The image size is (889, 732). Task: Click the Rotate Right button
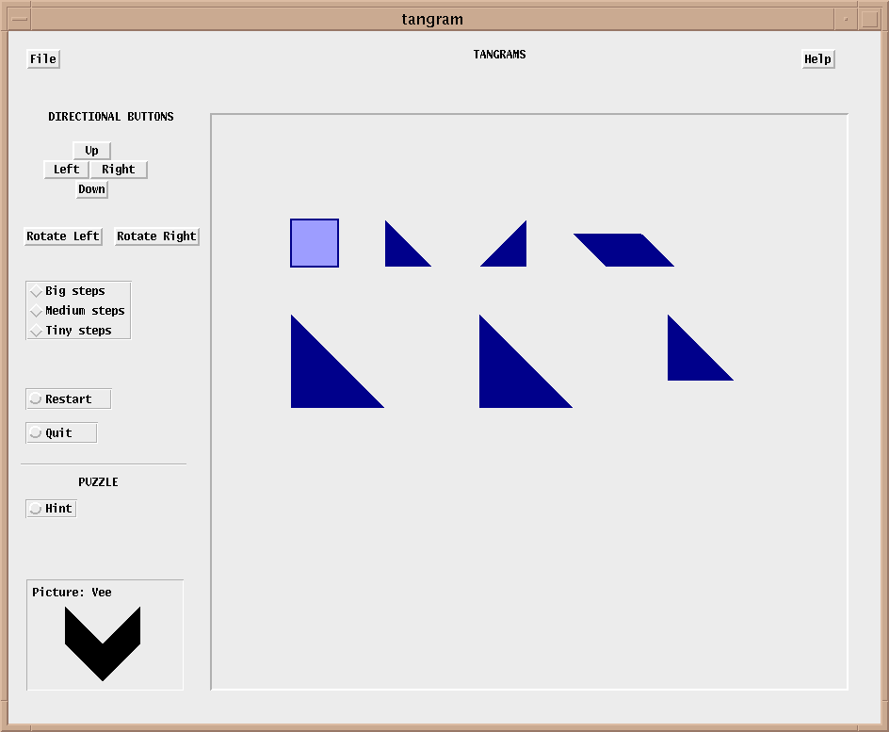coord(156,236)
